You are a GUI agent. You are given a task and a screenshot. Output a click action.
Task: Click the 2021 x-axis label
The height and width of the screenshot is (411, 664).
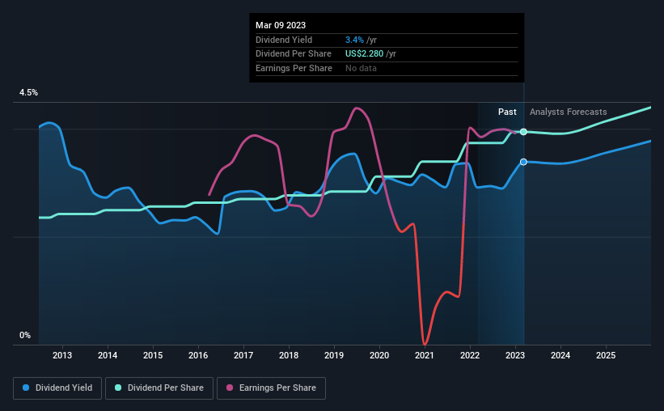pyautogui.click(x=425, y=355)
